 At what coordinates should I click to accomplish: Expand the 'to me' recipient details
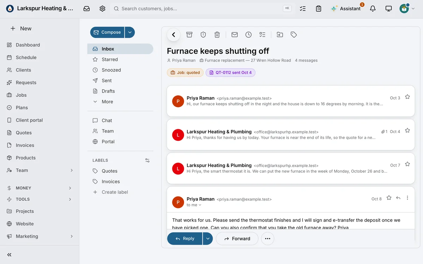pos(194,205)
